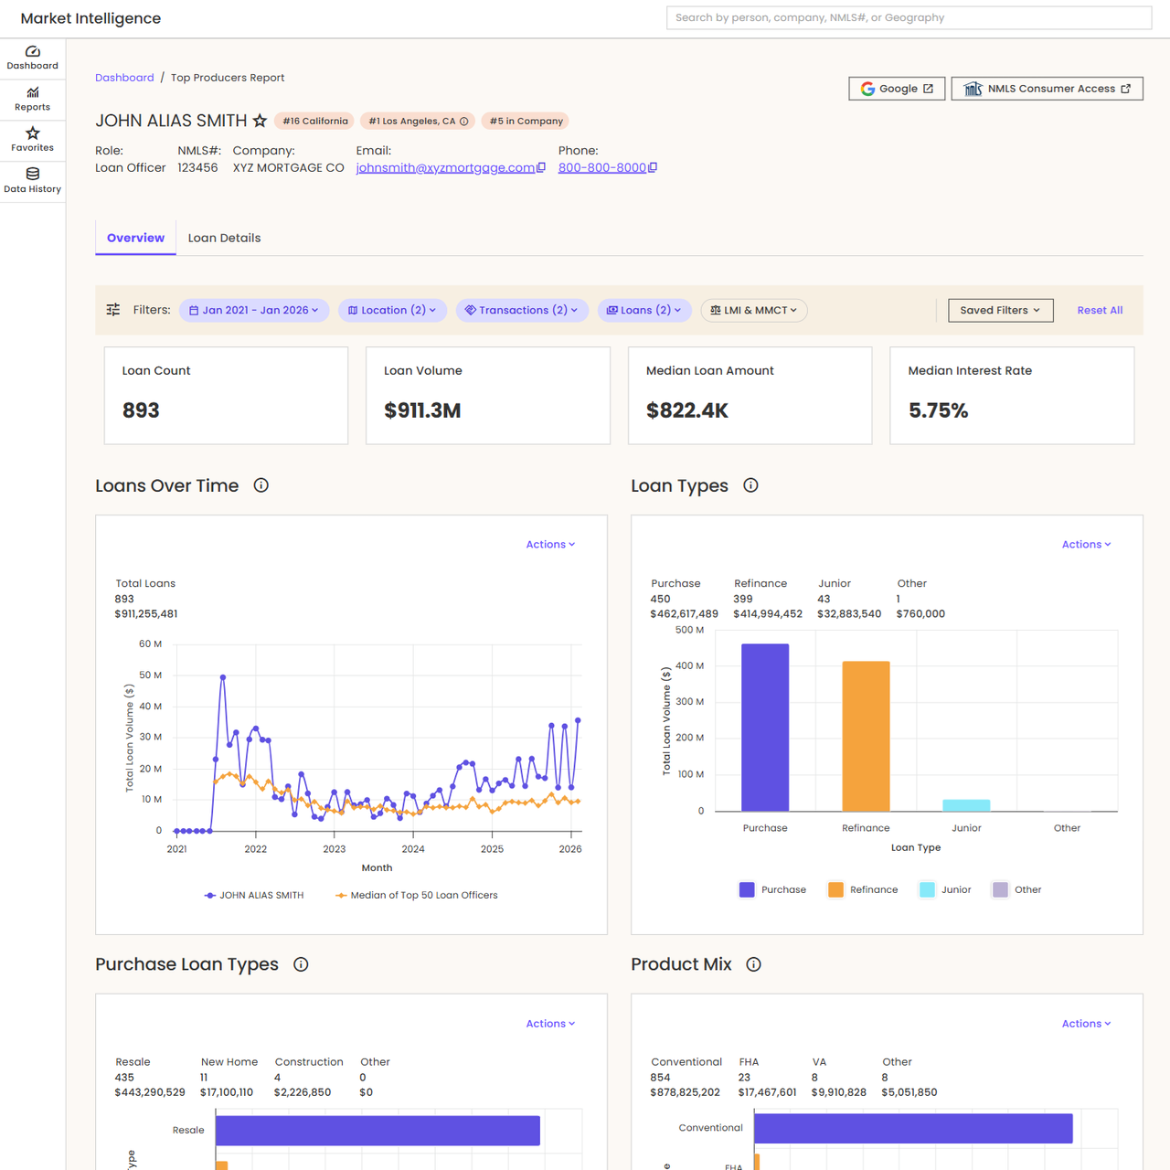Screen dimensions: 1170x1170
Task: Toggle Refinance legend entry in Loan Types
Action: pyautogui.click(x=863, y=890)
